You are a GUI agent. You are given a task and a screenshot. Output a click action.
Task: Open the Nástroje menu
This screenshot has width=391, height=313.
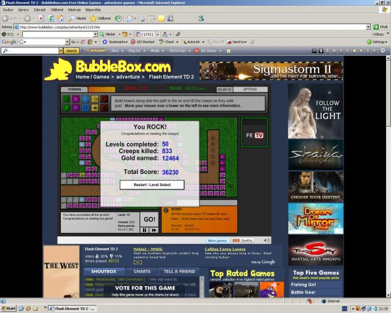(x=74, y=10)
